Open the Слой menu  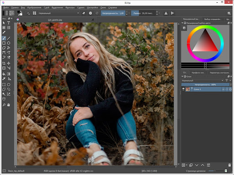coord(47,7)
